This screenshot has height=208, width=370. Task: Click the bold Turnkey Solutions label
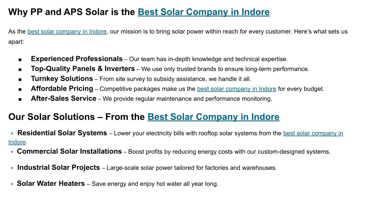(x=62, y=78)
